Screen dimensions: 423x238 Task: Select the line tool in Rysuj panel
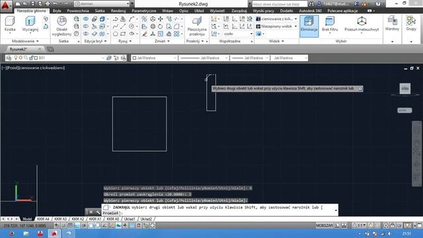[x=123, y=26]
